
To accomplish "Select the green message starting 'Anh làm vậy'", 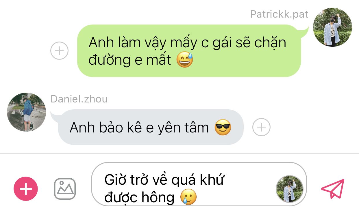I will click(189, 51).
